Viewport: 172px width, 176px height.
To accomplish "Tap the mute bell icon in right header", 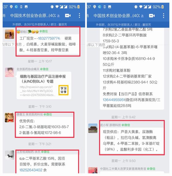I will (142, 16).
